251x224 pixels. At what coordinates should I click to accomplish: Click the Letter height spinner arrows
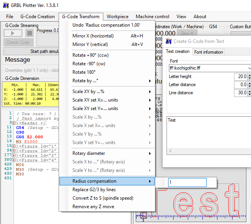pyautogui.click(x=249, y=76)
